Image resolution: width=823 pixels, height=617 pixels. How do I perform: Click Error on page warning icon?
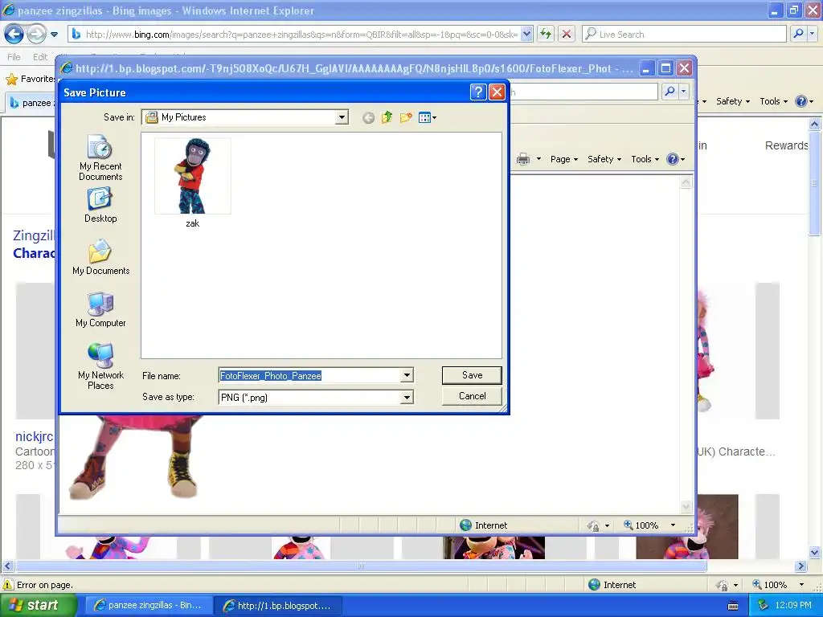coord(8,585)
